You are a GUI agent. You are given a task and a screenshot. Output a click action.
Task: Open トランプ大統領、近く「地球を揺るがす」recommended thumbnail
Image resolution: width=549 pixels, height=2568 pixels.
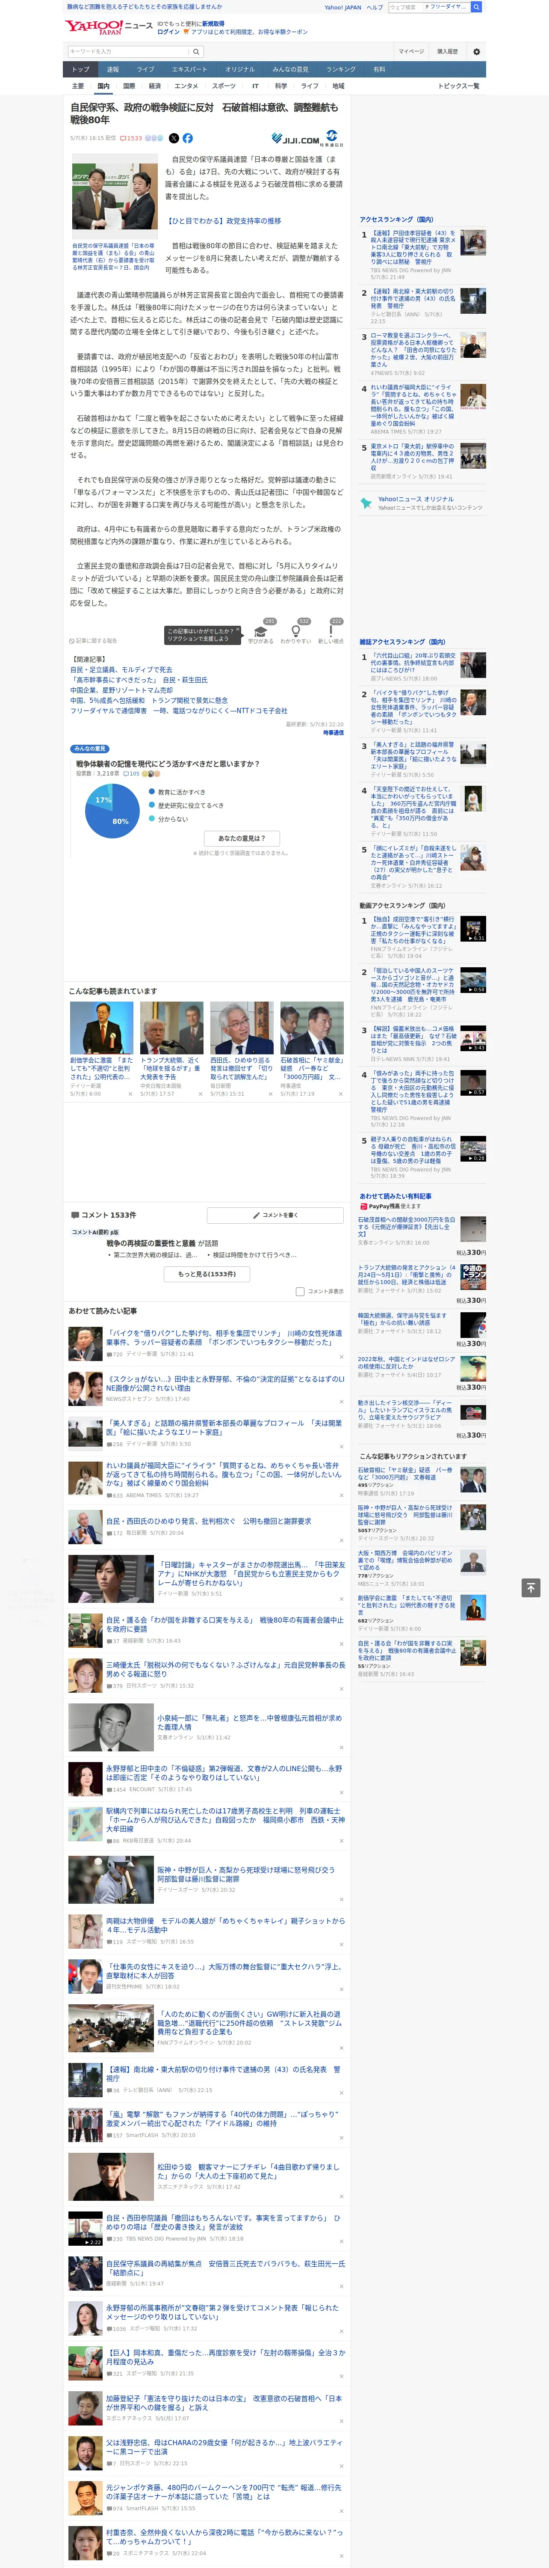point(171,1027)
